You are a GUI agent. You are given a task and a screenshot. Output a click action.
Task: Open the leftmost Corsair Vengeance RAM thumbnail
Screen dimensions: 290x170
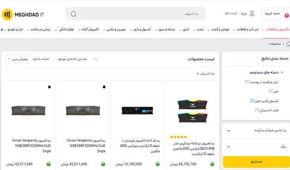click(28, 110)
